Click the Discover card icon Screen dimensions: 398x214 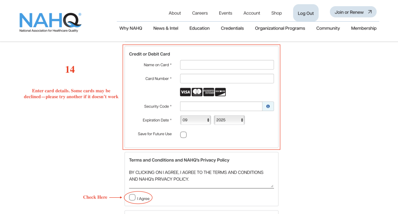click(x=220, y=92)
